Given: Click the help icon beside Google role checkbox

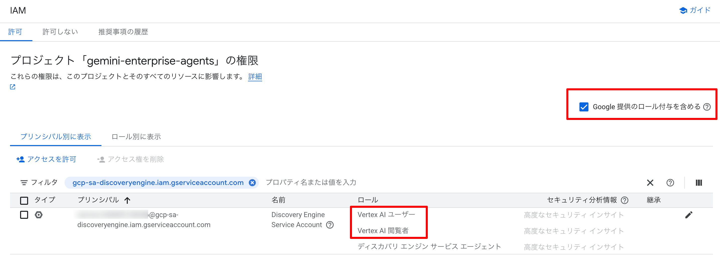Looking at the screenshot, I should point(707,107).
